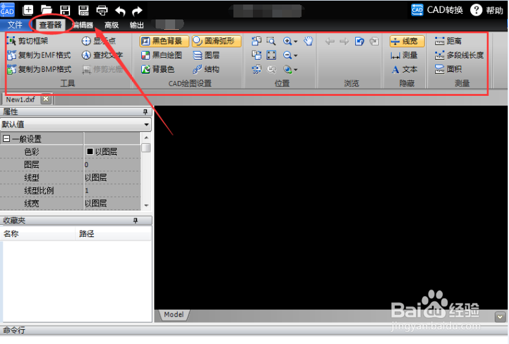The width and height of the screenshot is (509, 344).
Task: Click the 路径 column header
Action: pos(113,234)
